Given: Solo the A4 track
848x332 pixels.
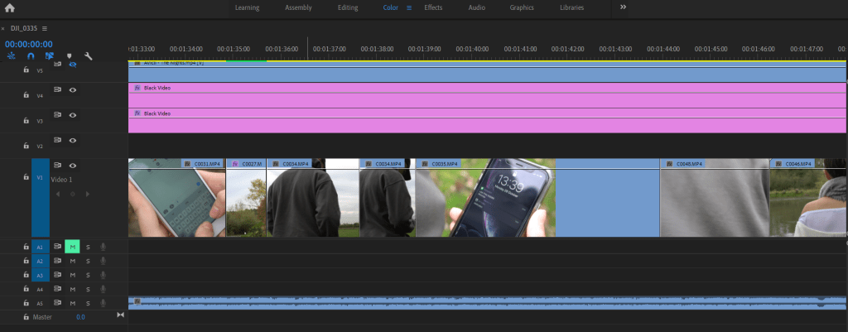Looking at the screenshot, I should pos(88,289).
